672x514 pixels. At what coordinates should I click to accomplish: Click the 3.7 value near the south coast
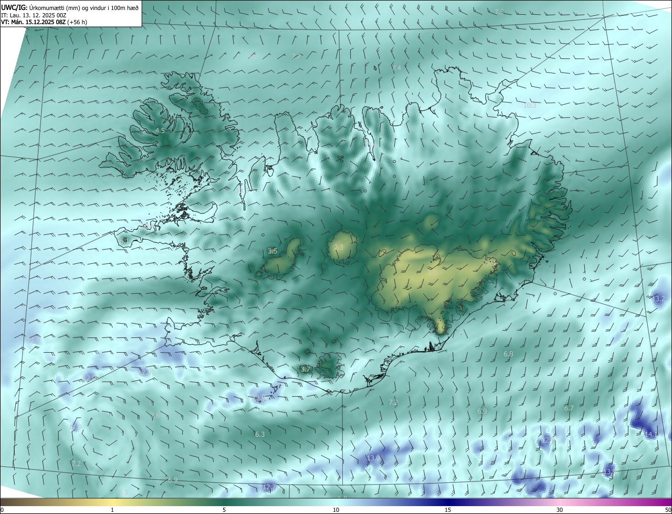point(305,369)
